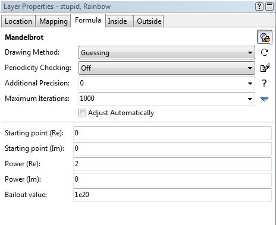
Task: Click the question mark formula help icon
Action: 264,83
